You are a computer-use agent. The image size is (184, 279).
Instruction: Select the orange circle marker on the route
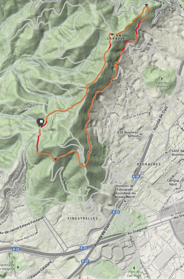(x=116, y=66)
